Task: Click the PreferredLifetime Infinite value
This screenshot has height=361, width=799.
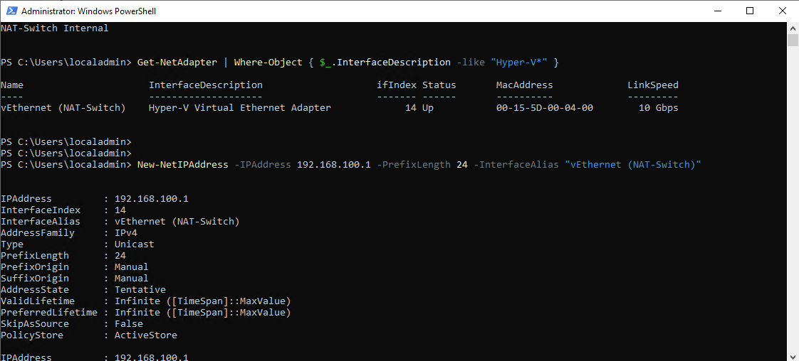Action: click(203, 312)
